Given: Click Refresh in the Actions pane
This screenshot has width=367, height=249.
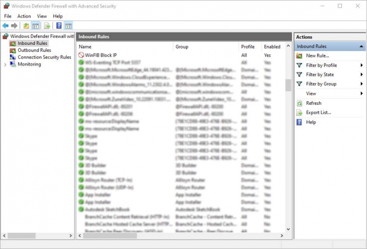Looking at the screenshot, I should click(314, 103).
